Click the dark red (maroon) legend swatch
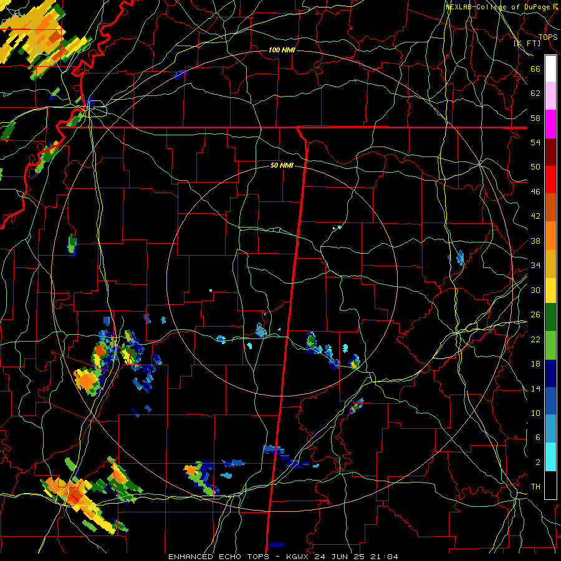This screenshot has height=561, width=561. pyautogui.click(x=550, y=151)
